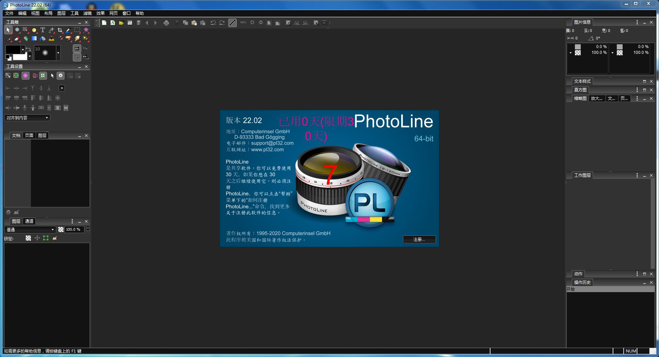This screenshot has height=357, width=659.
Task: Click the black foreground color swatch
Action: pos(13,50)
